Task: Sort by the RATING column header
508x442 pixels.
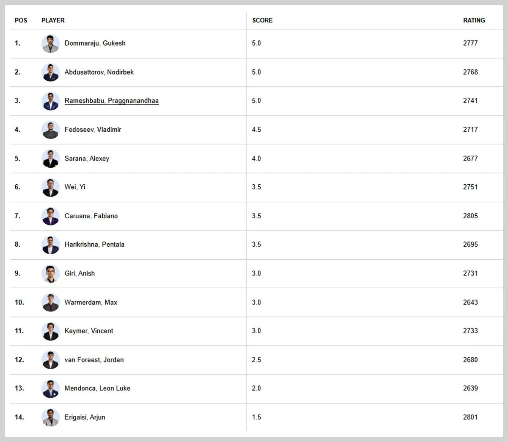Action: point(474,20)
